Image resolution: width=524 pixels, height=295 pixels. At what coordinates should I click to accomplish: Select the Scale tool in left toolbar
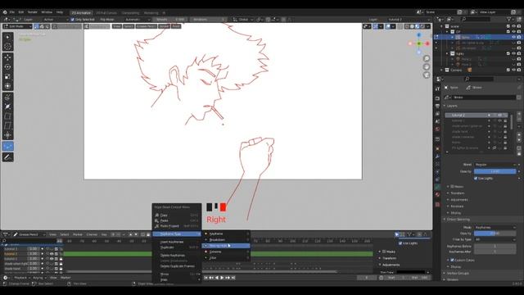pyautogui.click(x=7, y=76)
